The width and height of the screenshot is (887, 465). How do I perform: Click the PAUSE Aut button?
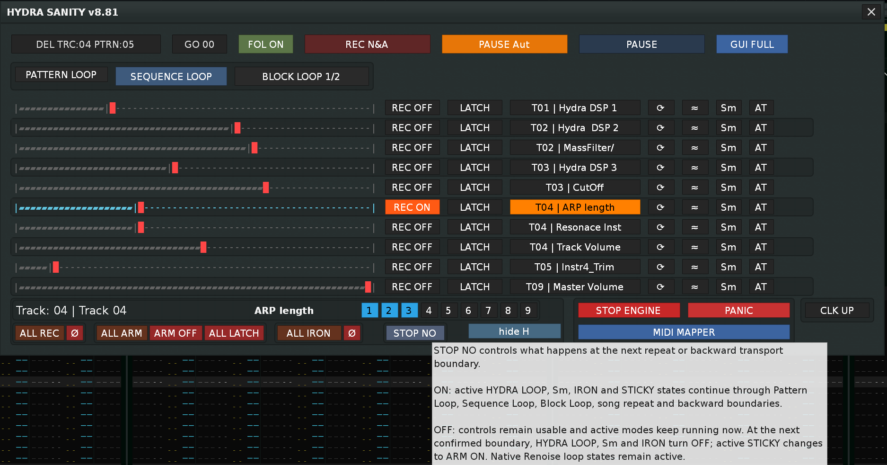(505, 45)
